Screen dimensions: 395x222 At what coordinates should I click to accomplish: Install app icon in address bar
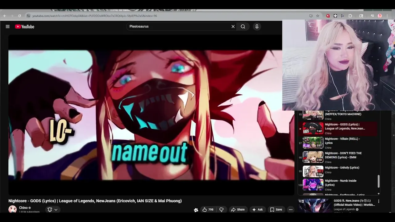311,16
